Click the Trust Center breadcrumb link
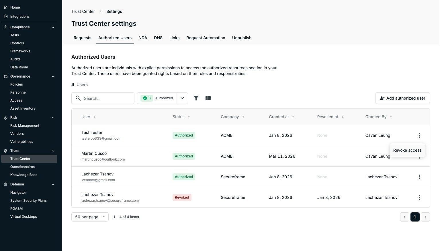The image size is (444, 251). [x=83, y=11]
